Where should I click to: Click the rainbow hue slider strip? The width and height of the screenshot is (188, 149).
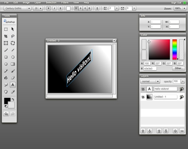175,49
